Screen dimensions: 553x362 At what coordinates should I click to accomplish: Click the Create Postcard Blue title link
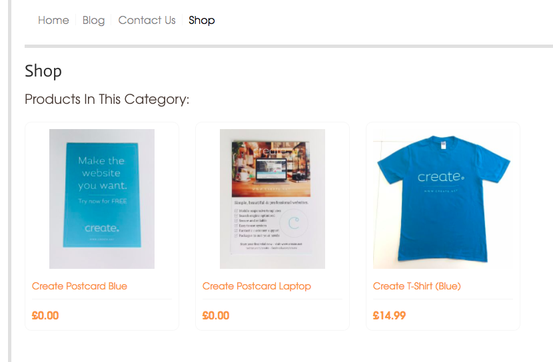coord(79,286)
